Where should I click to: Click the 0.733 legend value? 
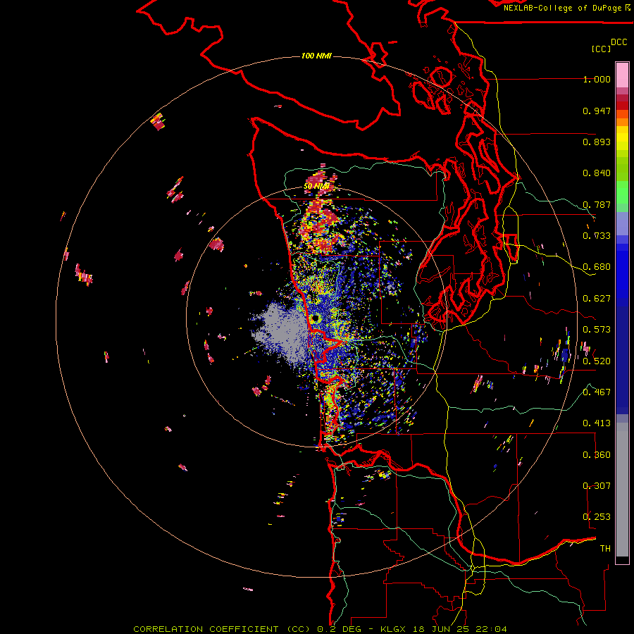click(597, 236)
